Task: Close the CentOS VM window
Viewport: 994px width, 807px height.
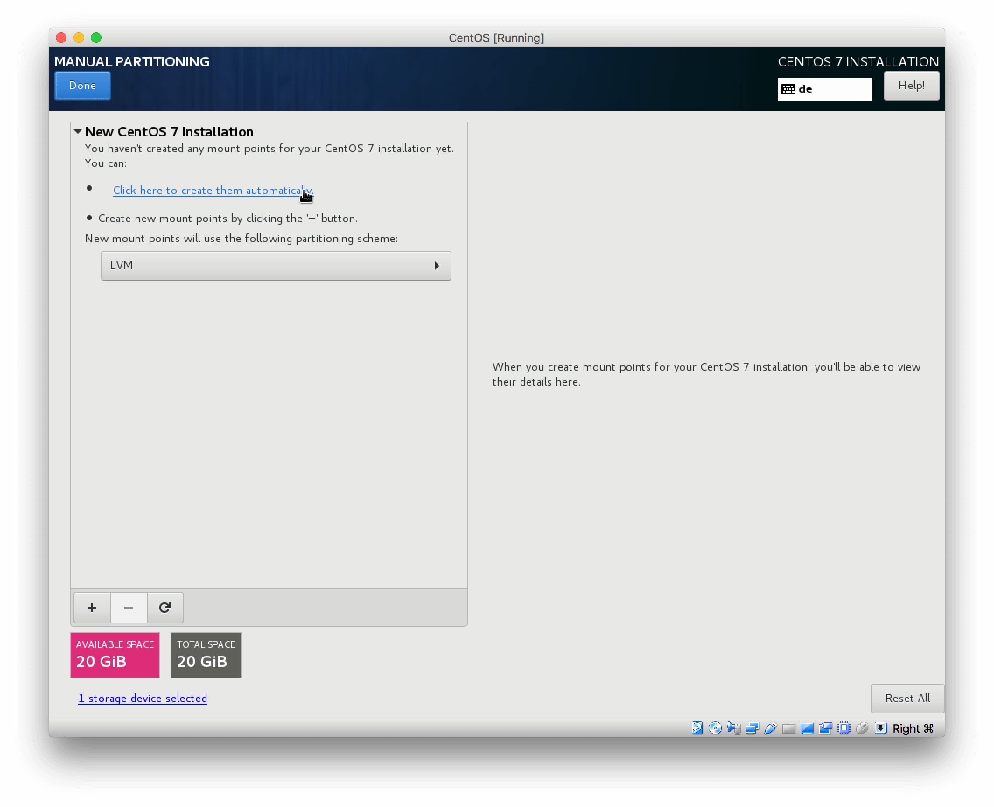Action: tap(61, 38)
